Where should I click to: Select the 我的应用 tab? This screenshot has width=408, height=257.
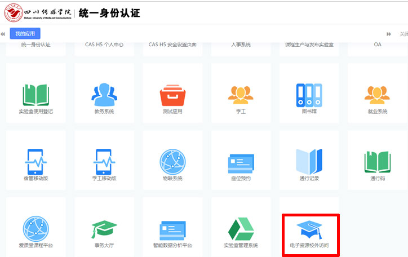tap(25, 34)
